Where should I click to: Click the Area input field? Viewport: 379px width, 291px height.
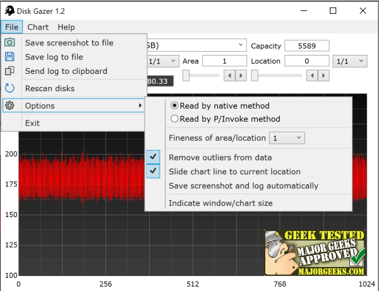pyautogui.click(x=224, y=61)
